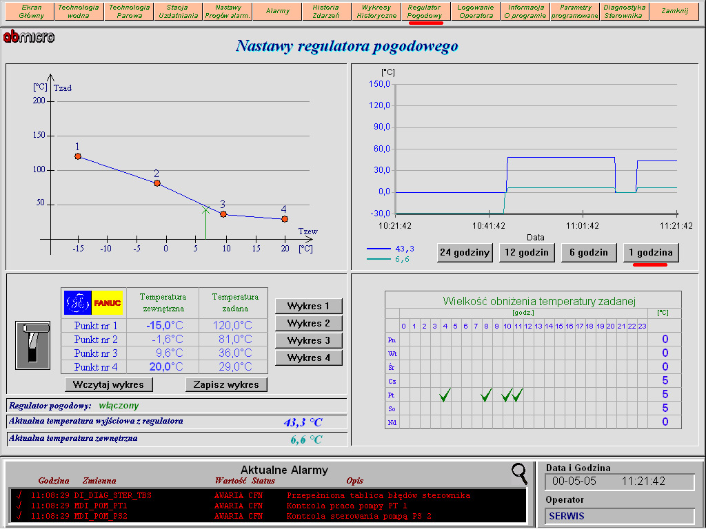Open the alarm magnifier search icon
Screen dimensions: 706x529
(519, 473)
